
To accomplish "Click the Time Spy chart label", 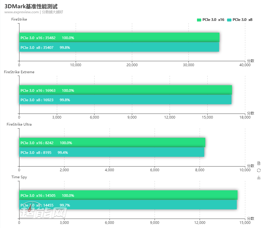I will point(19,177).
